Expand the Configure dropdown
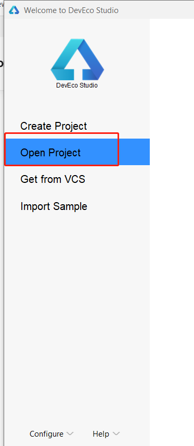This screenshot has width=194, height=446. pos(51,434)
